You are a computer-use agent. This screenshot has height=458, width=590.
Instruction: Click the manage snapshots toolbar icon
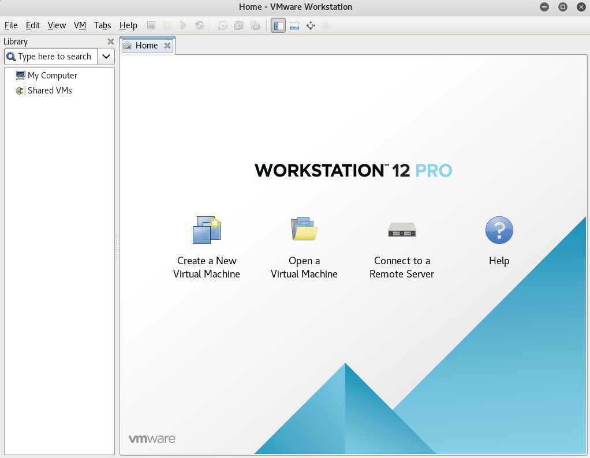click(x=255, y=25)
